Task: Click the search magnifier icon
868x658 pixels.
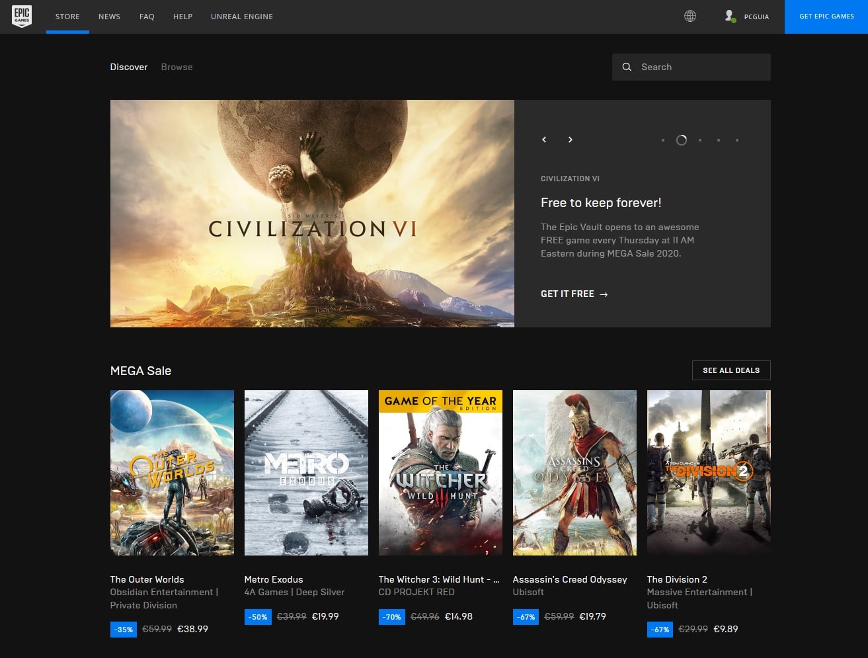Action: 627,67
